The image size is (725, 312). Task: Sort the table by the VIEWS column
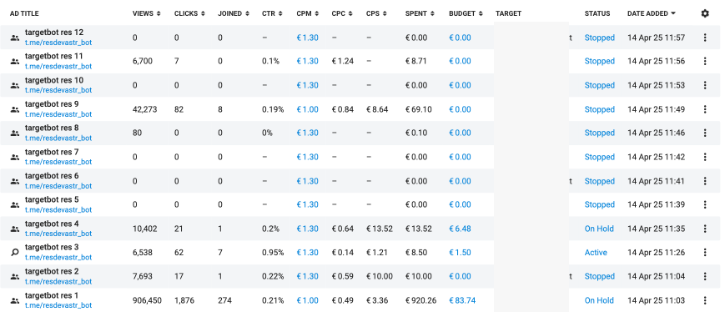(147, 13)
